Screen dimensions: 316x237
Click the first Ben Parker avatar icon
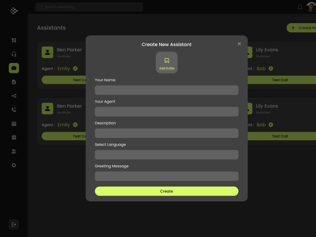pyautogui.click(x=48, y=52)
